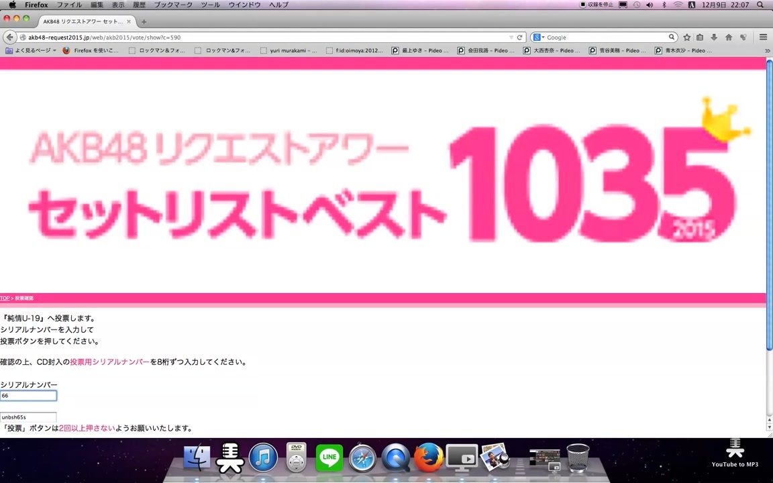
Task: Click 収録を停止 in the menu bar
Action: coord(597,5)
